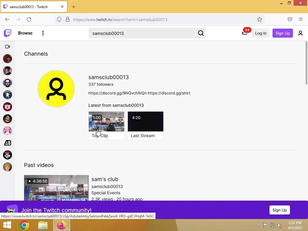Open the Pocket save icon
The image size is (308, 231).
(x=290, y=19)
